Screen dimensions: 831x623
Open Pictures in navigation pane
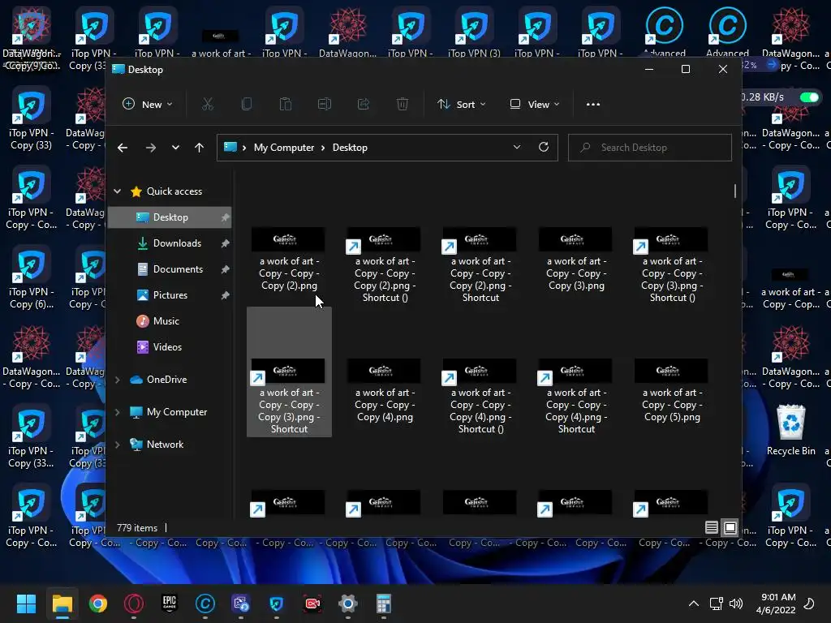click(x=170, y=295)
